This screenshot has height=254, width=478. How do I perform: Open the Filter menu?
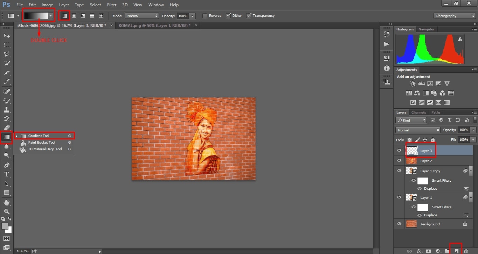(x=112, y=5)
